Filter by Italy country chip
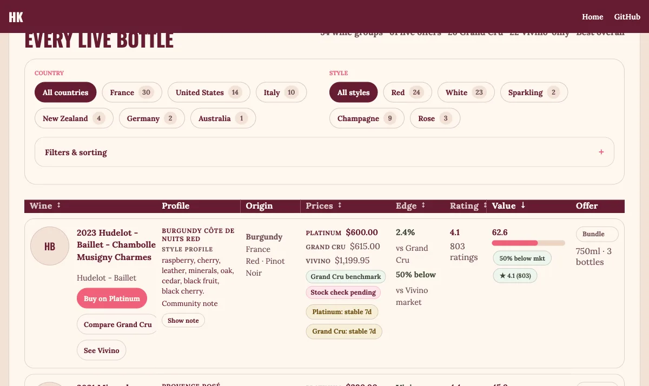 pos(281,92)
